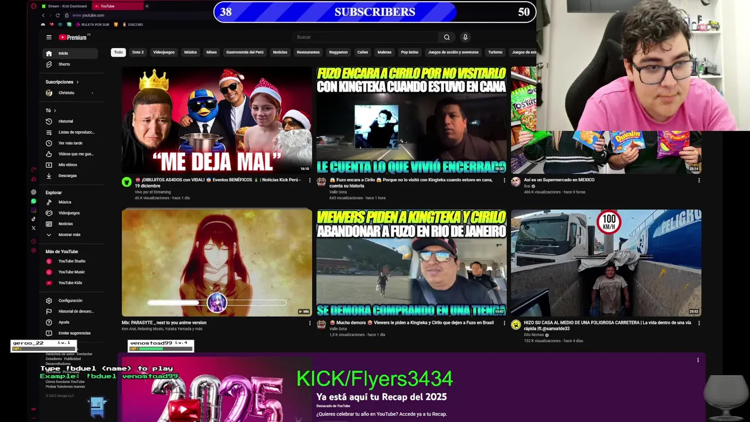The image size is (750, 422).
Task: Expand the Suscripciones section
Action: pos(62,82)
